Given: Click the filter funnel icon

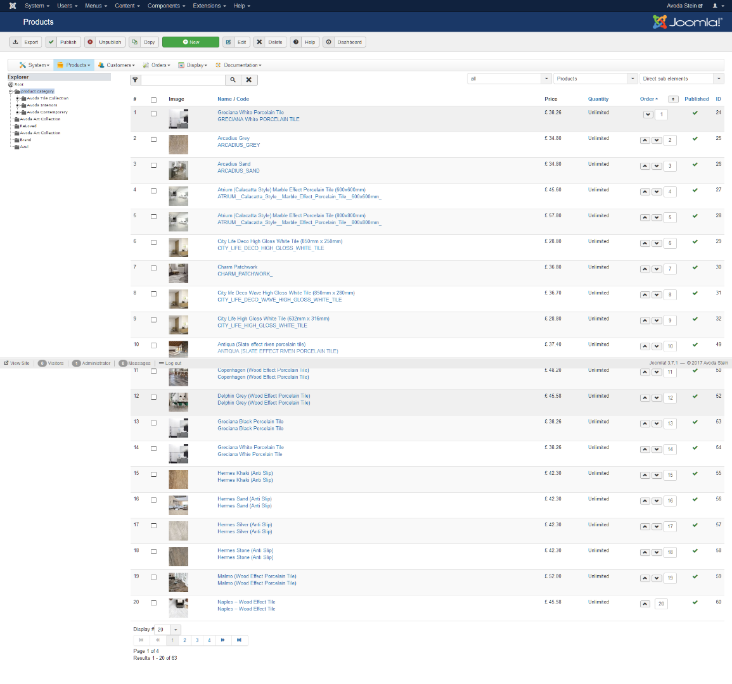Looking at the screenshot, I should [x=135, y=80].
